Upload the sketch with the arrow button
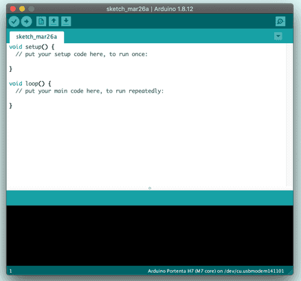The height and width of the screenshot is (281, 301). 27,21
